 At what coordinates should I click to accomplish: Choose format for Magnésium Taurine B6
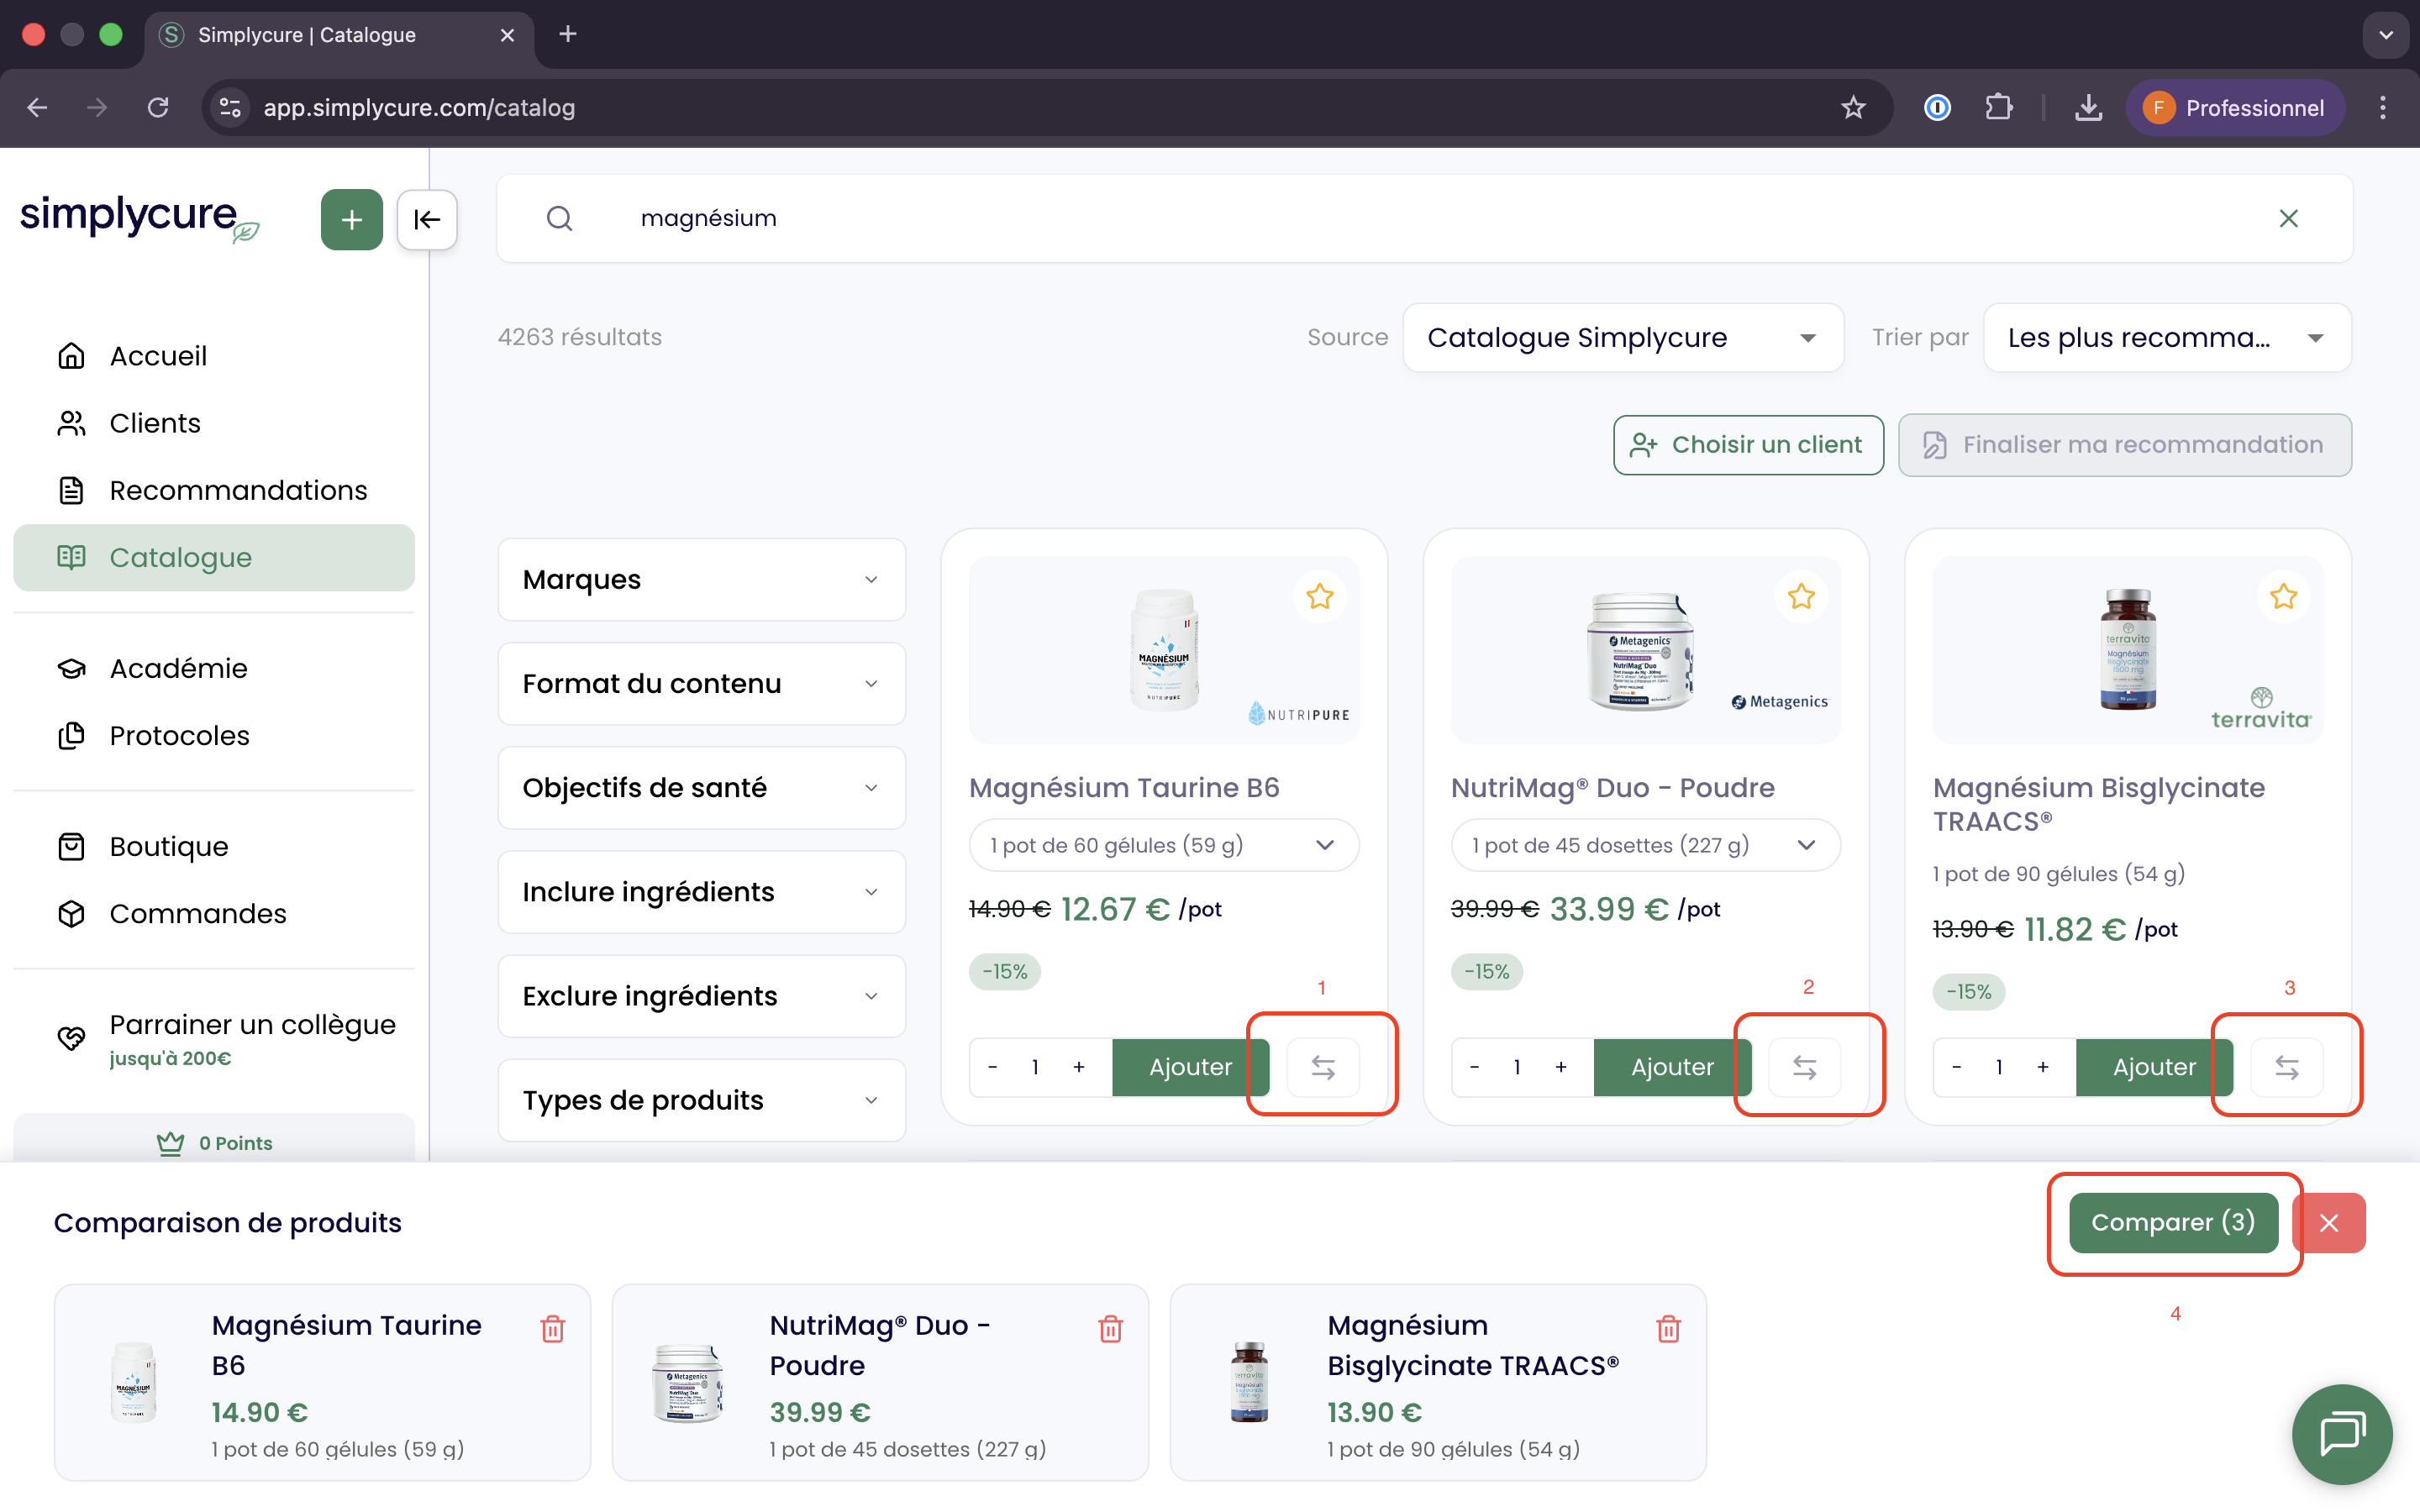[1164, 845]
